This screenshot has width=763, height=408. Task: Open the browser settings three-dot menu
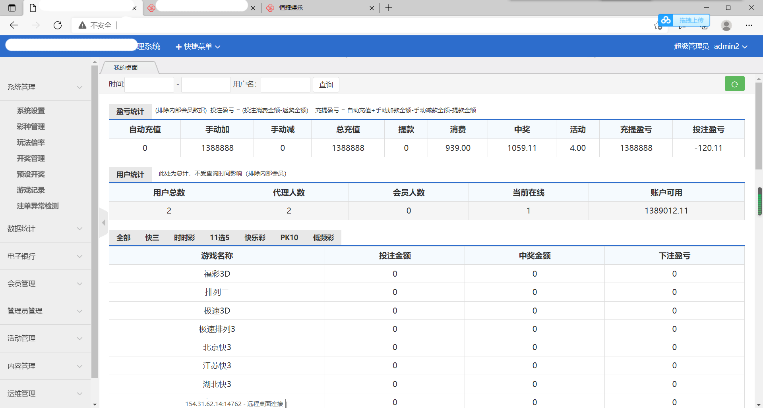coord(749,25)
